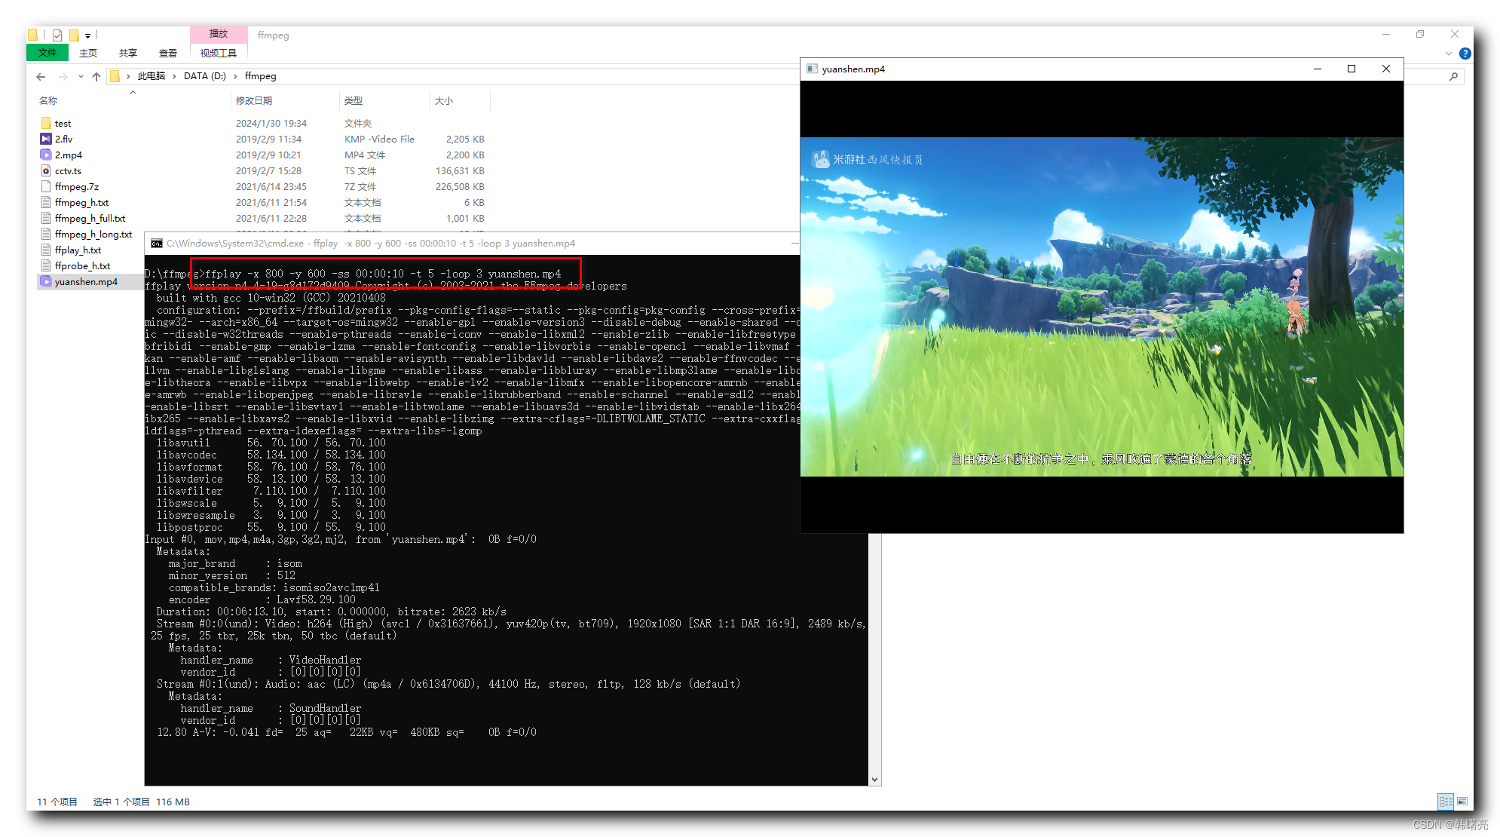Select the ffmpeg_h_full.txt file icon
Viewport: 1500px width, 837px height.
[46, 218]
